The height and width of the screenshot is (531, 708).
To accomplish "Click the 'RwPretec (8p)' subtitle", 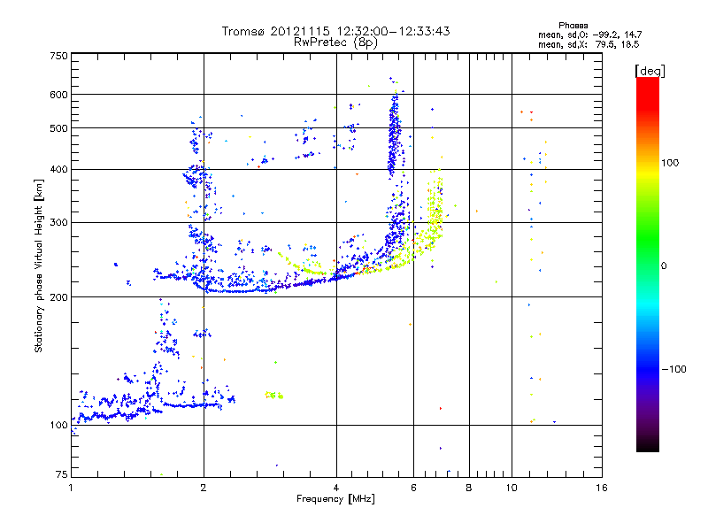I will [x=335, y=42].
